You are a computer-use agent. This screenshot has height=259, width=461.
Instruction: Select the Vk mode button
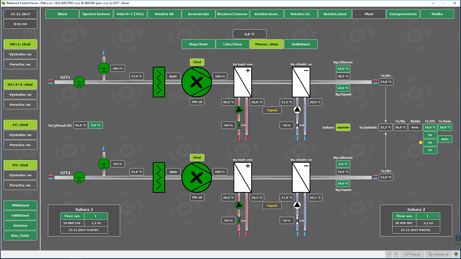(x=429, y=143)
